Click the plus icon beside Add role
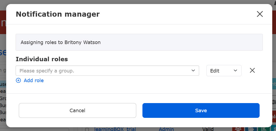The height and width of the screenshot is (131, 276). tap(18, 81)
